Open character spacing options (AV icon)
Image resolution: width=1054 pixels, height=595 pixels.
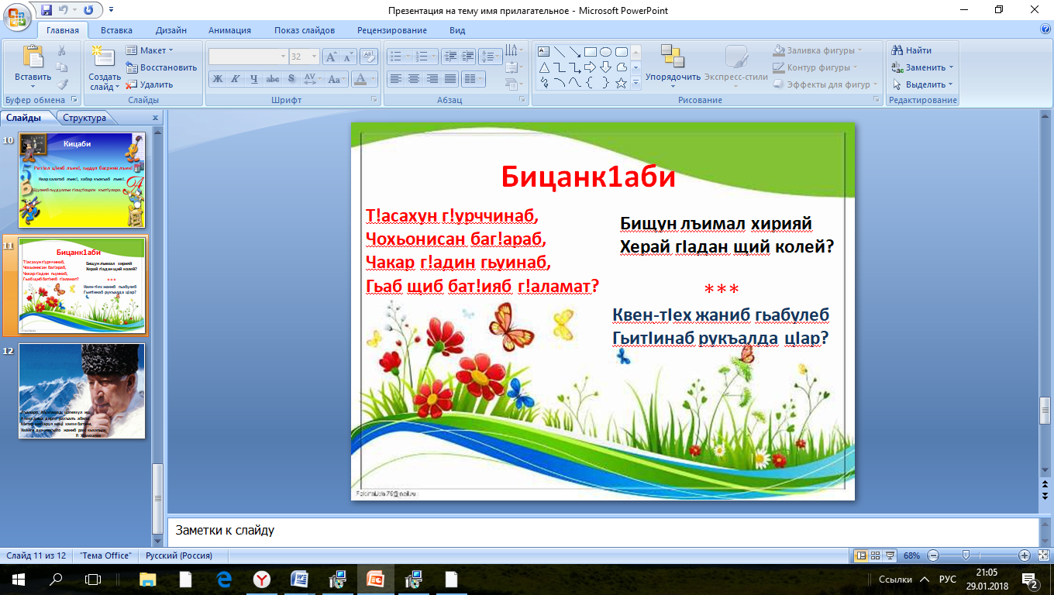[312, 78]
